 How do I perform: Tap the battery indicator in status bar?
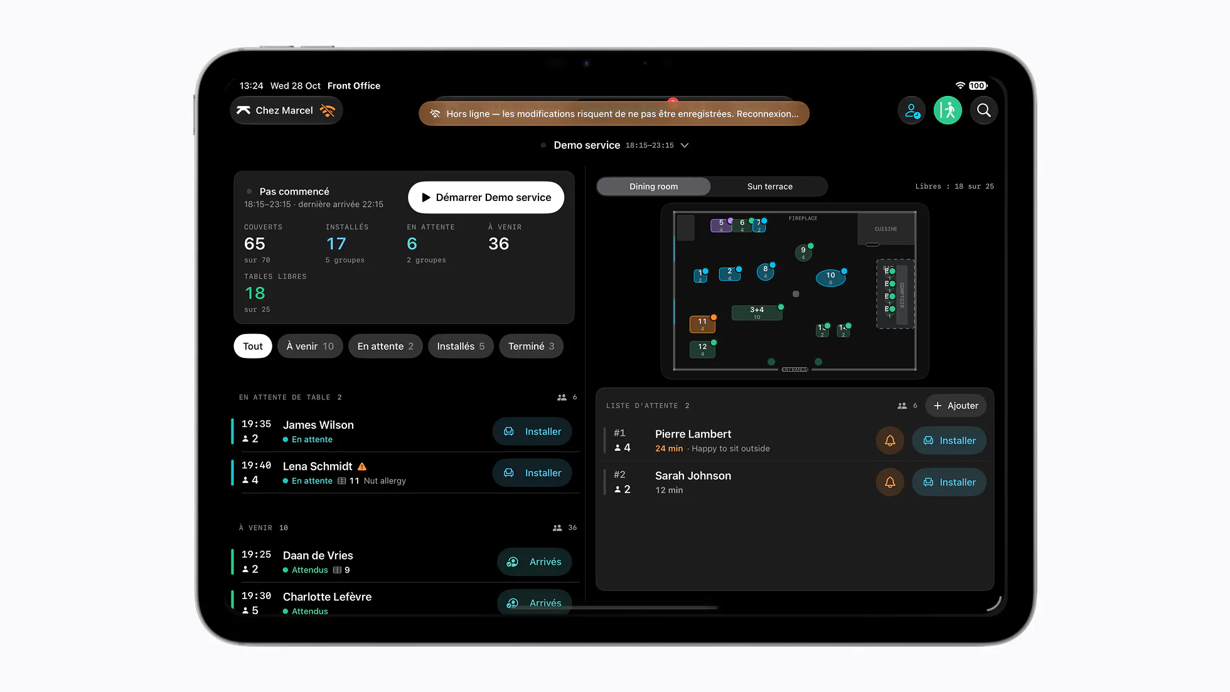point(978,85)
